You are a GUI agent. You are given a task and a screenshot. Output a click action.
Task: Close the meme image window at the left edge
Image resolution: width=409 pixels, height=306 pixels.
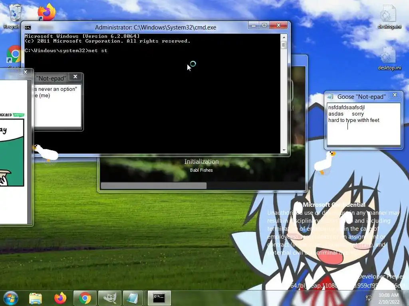25,72
